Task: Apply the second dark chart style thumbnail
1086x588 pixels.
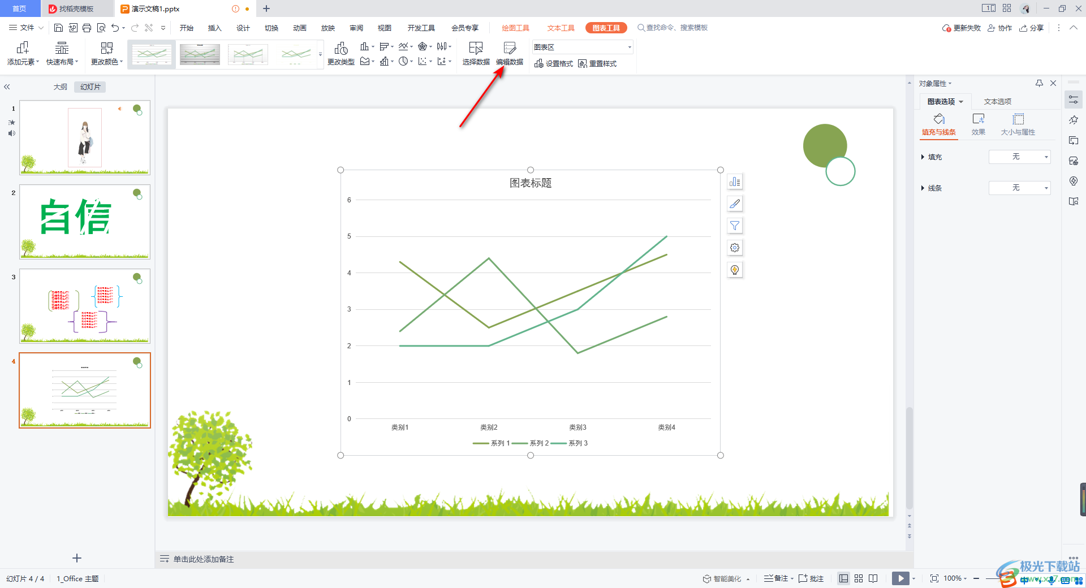Action: 200,54
